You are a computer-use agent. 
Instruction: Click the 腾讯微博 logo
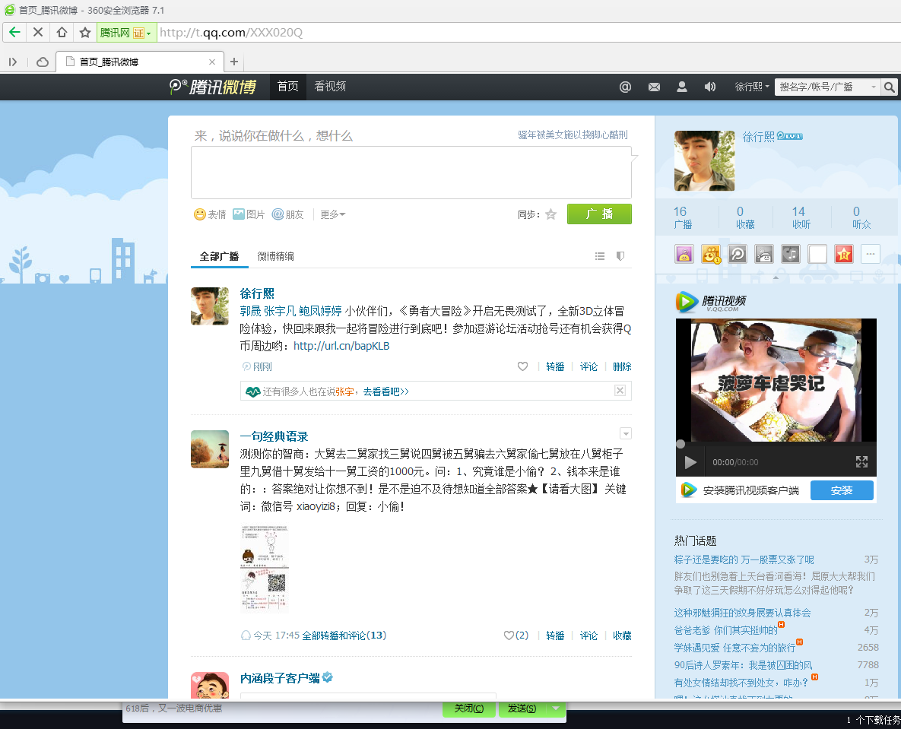tap(213, 87)
